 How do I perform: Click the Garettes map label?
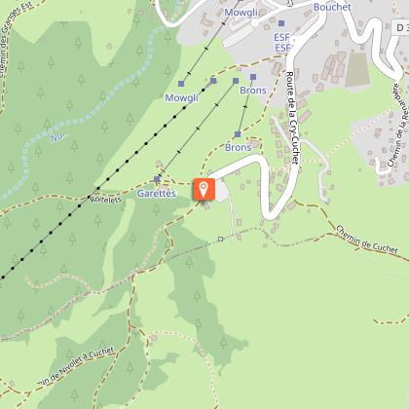(x=157, y=194)
